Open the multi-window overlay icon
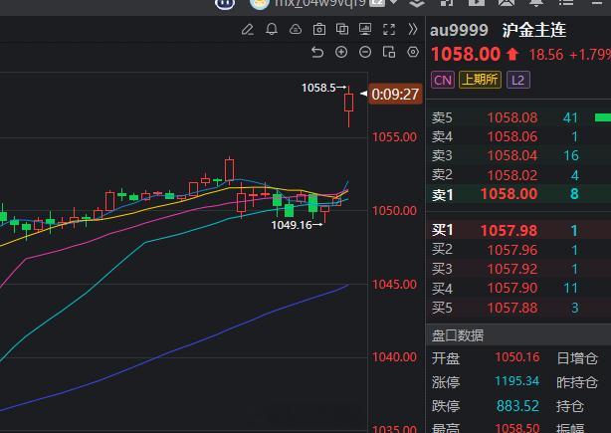The width and height of the screenshot is (611, 433). point(342,29)
